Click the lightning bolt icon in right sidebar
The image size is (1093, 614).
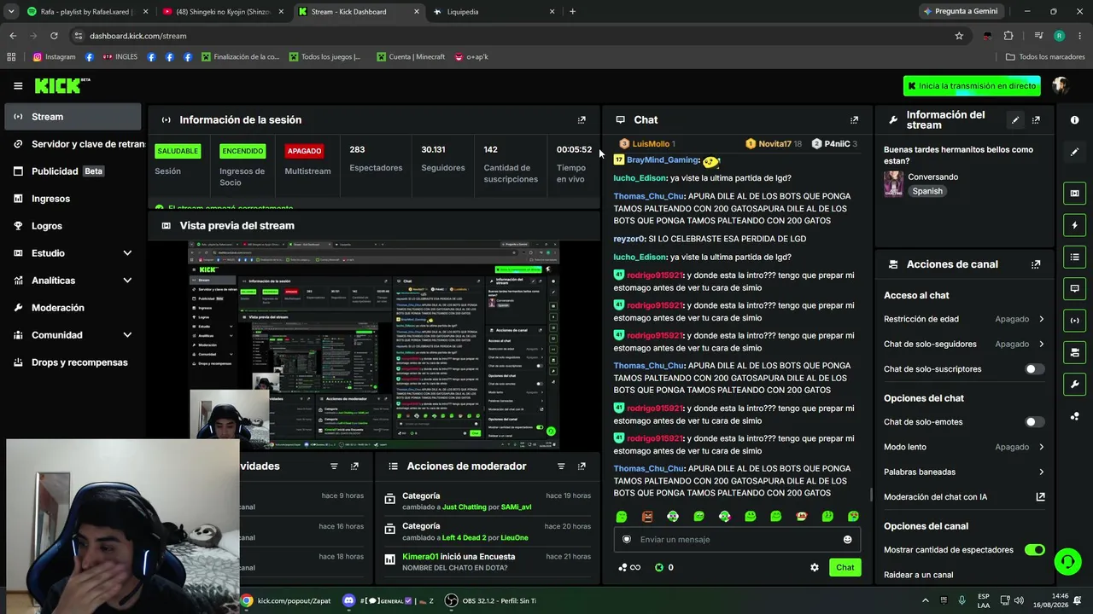coord(1074,225)
